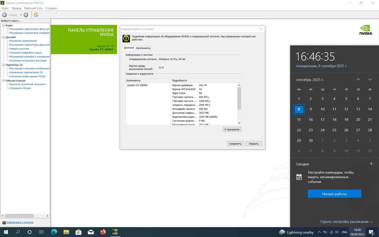Go to previous month in calendar
The image size is (379, 237).
[358, 79]
